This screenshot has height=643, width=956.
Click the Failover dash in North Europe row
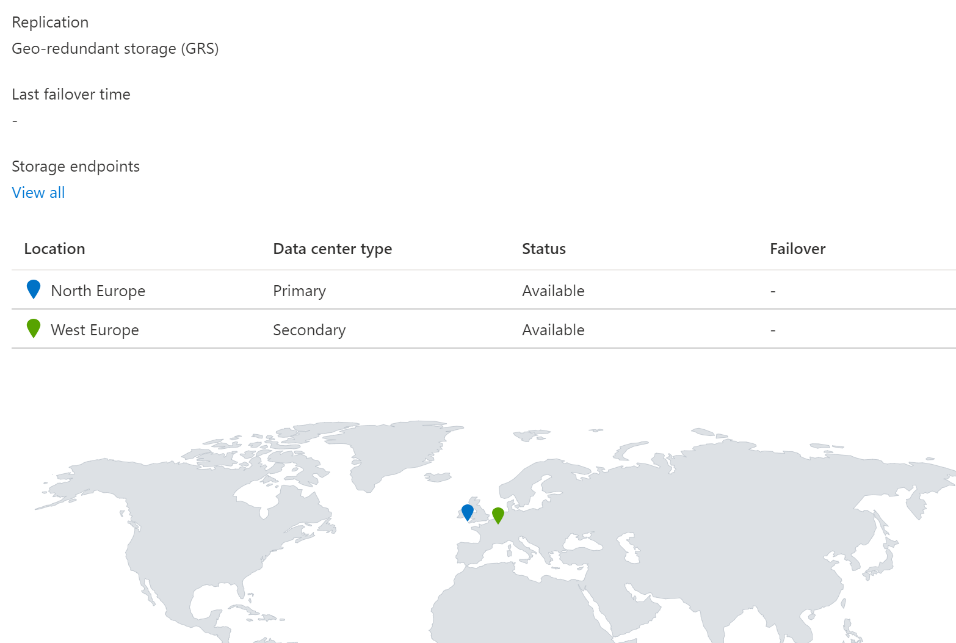(x=773, y=291)
